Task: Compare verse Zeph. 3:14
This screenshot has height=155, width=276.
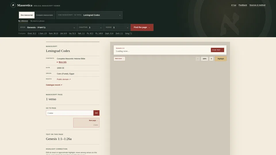Action: (109, 33)
